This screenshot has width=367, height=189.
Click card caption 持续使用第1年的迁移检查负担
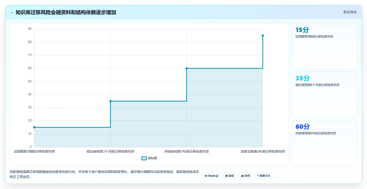[316, 133]
